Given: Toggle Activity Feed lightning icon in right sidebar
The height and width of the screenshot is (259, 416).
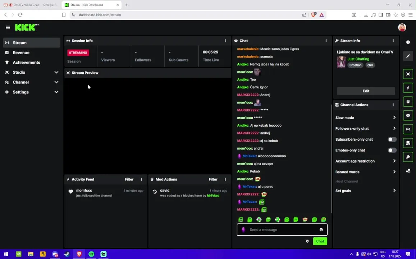Looking at the screenshot, I should click(x=408, y=88).
